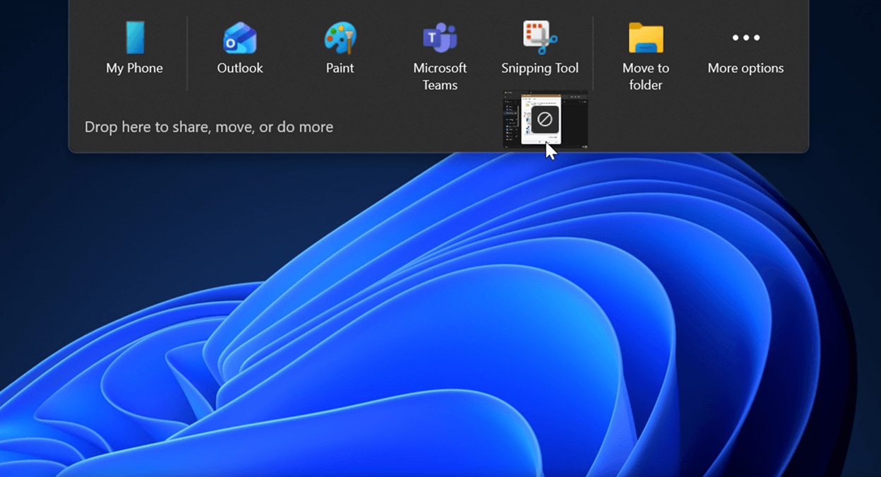Image resolution: width=881 pixels, height=477 pixels.
Task: Choose the Outlook icon in drag tray
Action: [x=240, y=38]
